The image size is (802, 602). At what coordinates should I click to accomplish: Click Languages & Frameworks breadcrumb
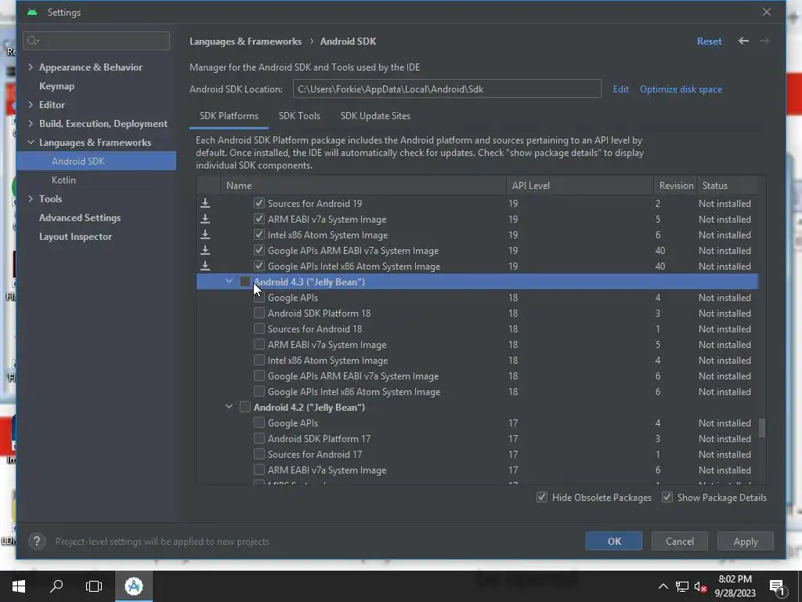[x=245, y=42]
